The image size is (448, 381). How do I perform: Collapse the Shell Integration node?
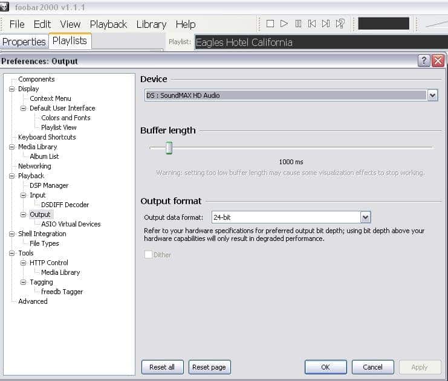11,234
